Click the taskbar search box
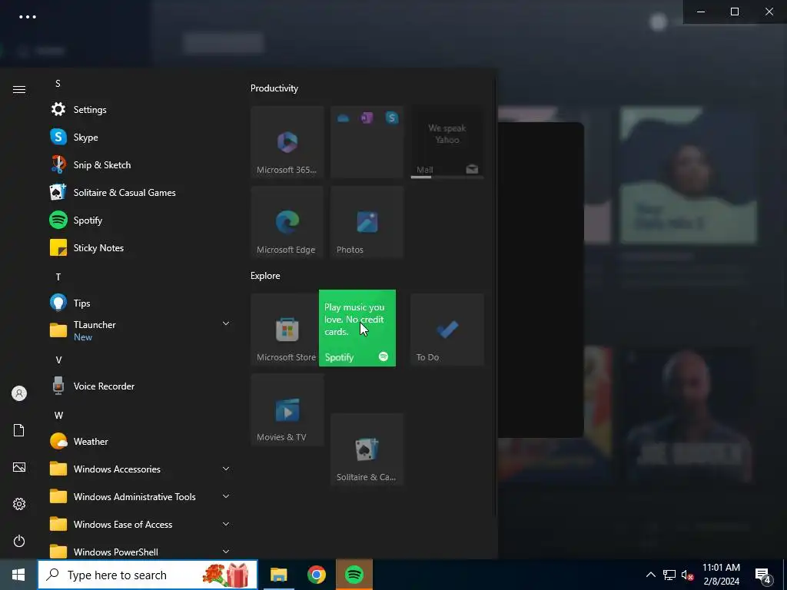Viewport: 787px width, 590px height. [x=148, y=575]
